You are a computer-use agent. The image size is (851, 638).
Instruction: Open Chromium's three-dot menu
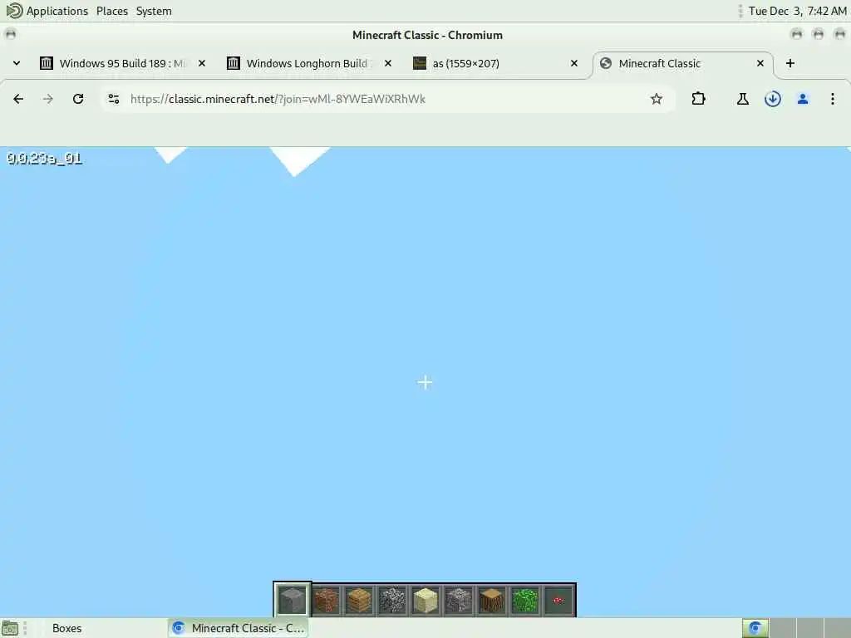(833, 99)
